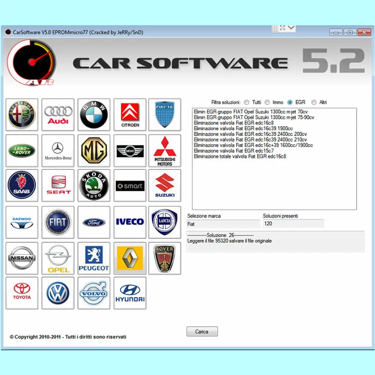The image size is (375, 375).
Task: Pick the BMW brand logo
Action: (x=94, y=114)
